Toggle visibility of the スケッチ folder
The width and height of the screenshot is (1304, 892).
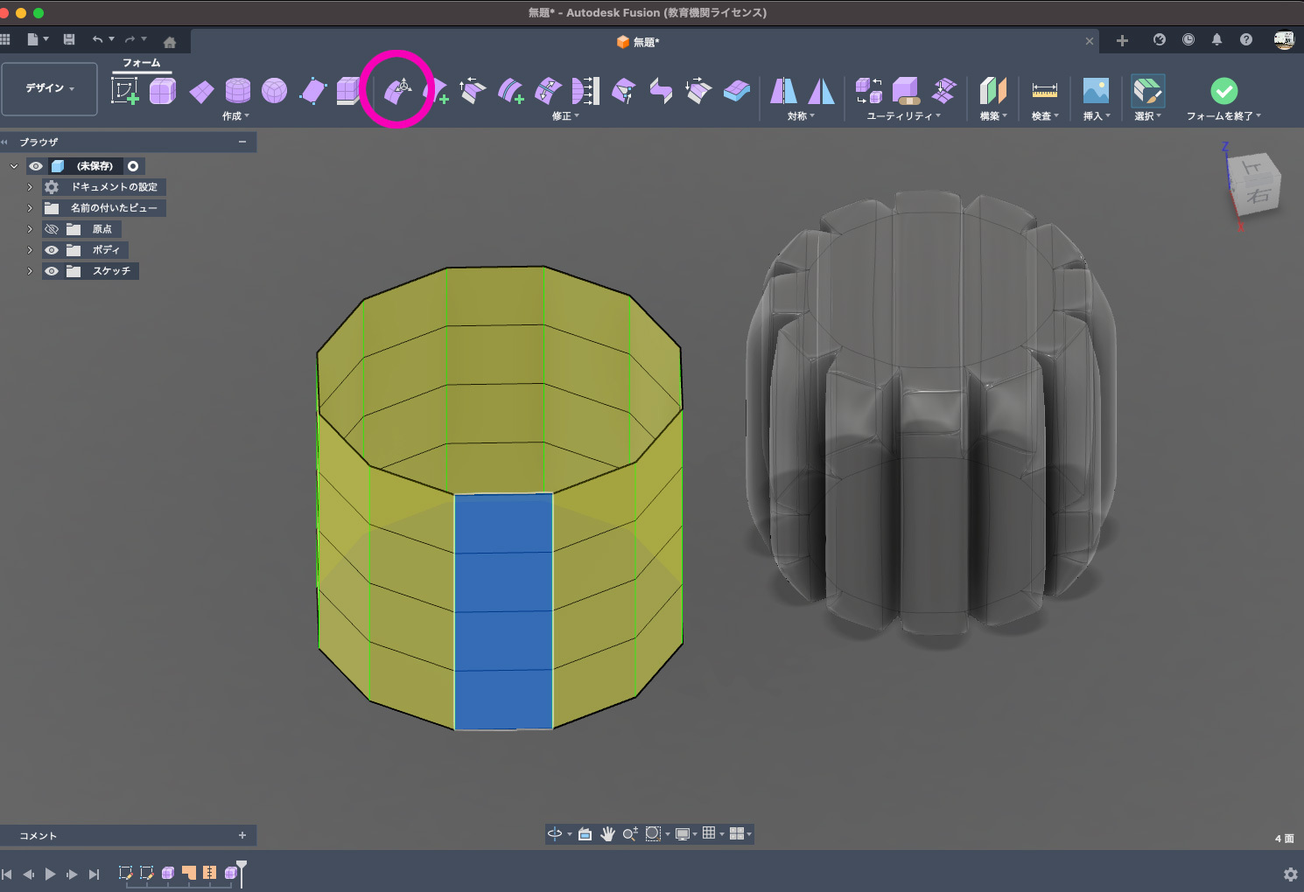52,271
